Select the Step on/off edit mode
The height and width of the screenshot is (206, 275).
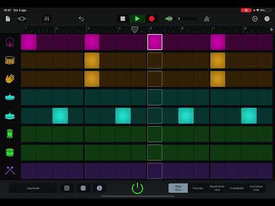coord(178,188)
